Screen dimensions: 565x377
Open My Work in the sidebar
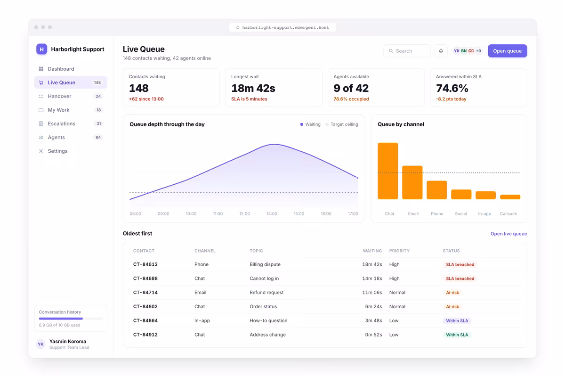71,110
